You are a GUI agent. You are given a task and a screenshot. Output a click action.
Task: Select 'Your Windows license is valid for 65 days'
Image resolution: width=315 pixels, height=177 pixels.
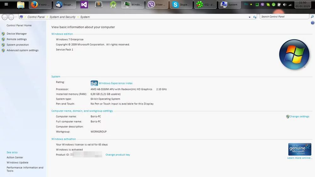(x=82, y=145)
